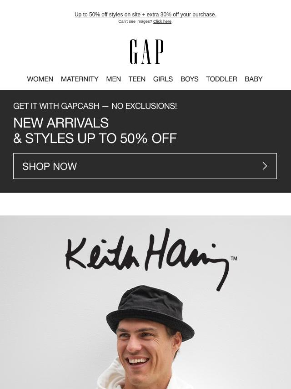
Task: Click the NEW ARRIVALS headline
Action: [x=61, y=123]
